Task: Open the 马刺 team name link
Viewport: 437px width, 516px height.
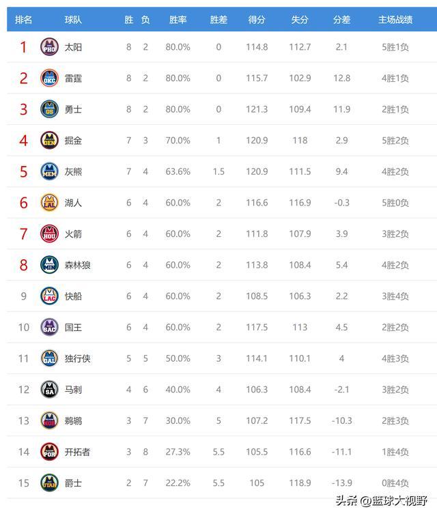Action: pyautogui.click(x=73, y=390)
